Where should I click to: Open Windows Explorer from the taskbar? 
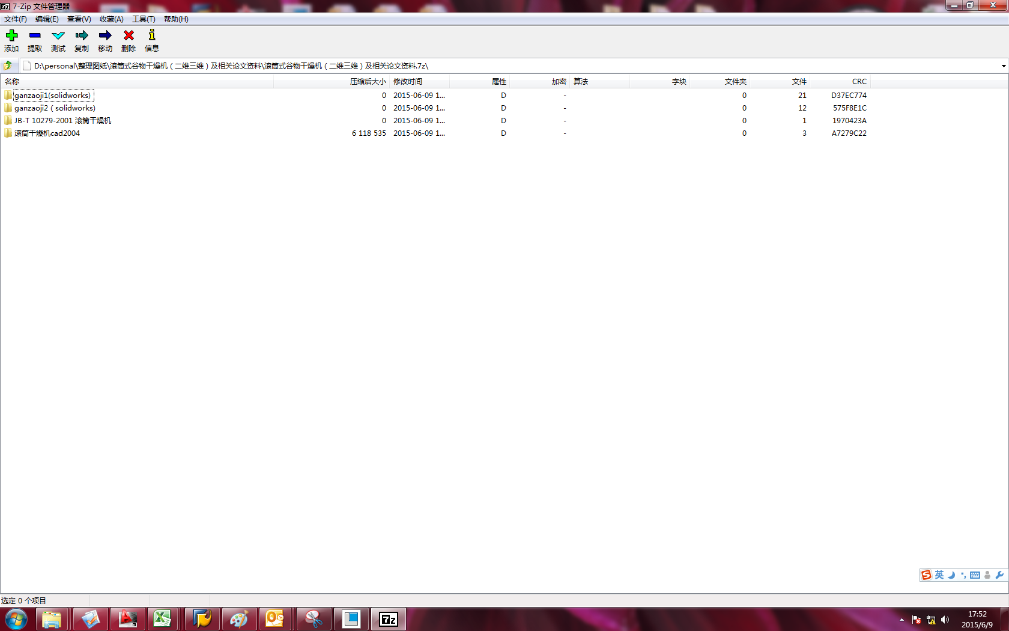click(x=52, y=619)
